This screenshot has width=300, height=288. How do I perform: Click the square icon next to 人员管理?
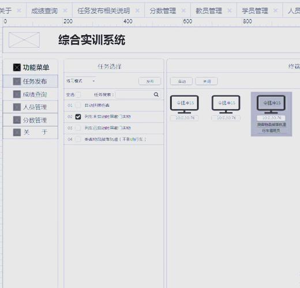17,107
